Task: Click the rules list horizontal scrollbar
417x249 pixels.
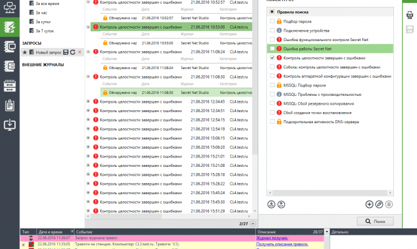Action: (x=330, y=192)
